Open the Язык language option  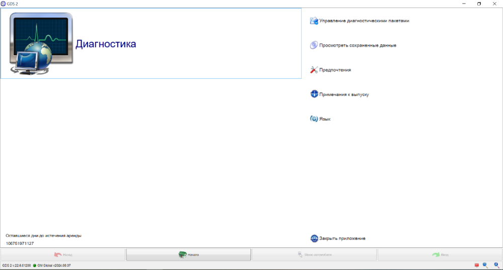point(324,119)
